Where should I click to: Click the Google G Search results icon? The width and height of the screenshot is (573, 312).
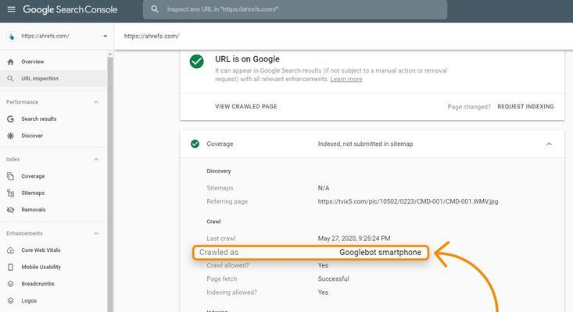point(11,119)
